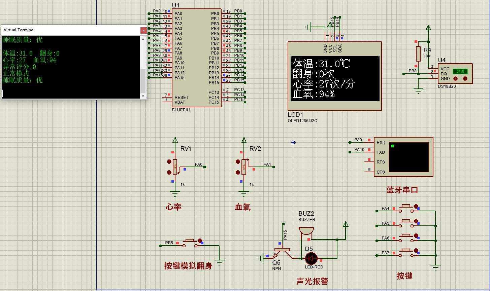Click the ground symbol below the PA7 button

point(435,268)
